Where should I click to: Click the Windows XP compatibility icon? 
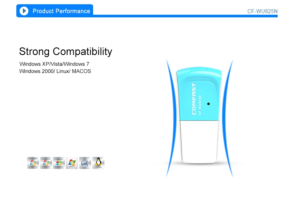[x=33, y=163]
